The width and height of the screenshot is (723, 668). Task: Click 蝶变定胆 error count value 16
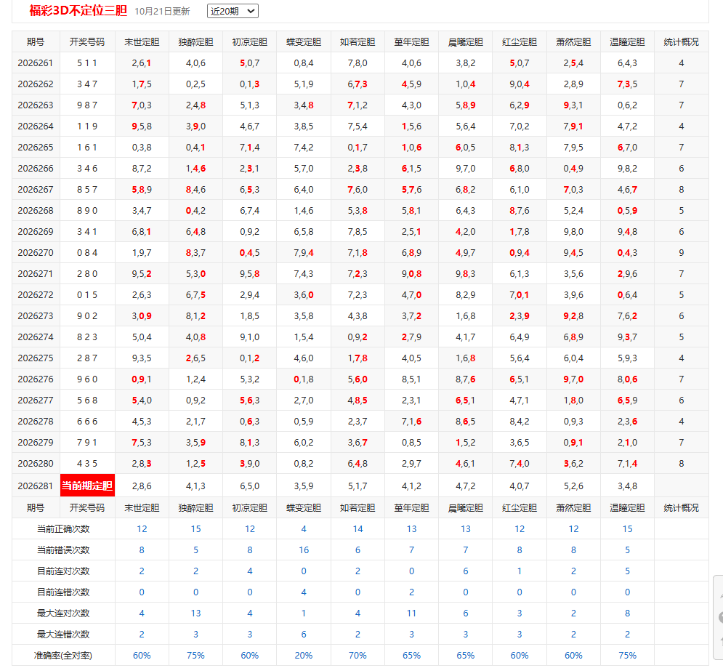pos(304,550)
